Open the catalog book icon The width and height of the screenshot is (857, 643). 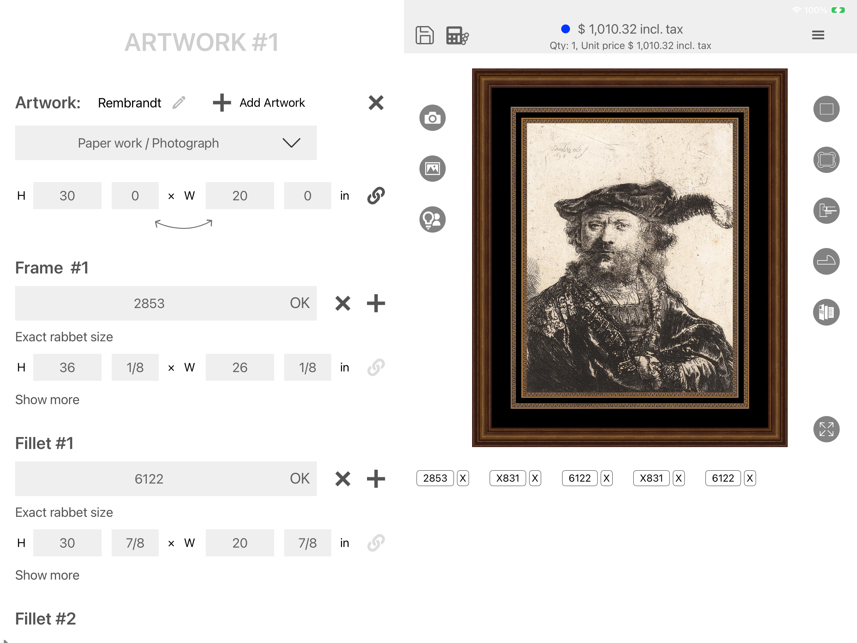coord(826,312)
